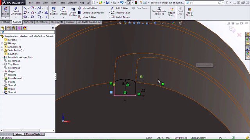Viewport: 250px width, 140px height.
Task: Click the Rebuild traffic light icon
Action: [x=136, y=3]
